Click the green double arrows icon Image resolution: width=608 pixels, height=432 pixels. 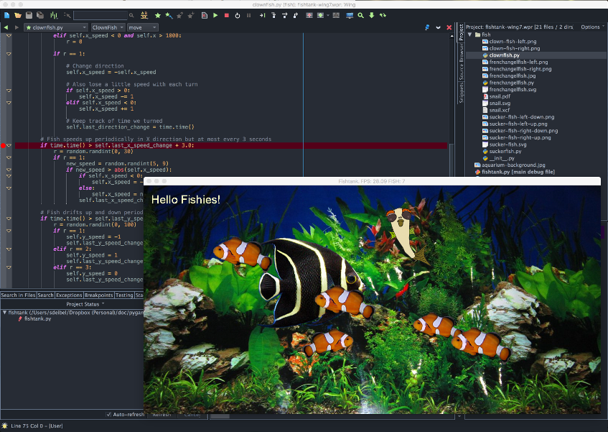coord(383,16)
